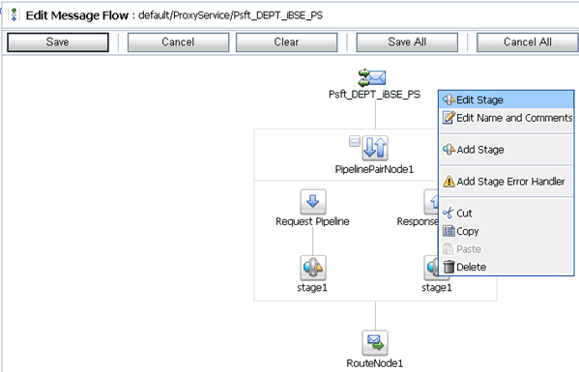Click the Cancel button
579x372 pixels.
point(179,43)
